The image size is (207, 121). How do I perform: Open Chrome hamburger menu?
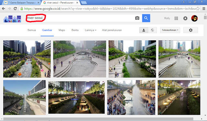[x=204, y=9]
